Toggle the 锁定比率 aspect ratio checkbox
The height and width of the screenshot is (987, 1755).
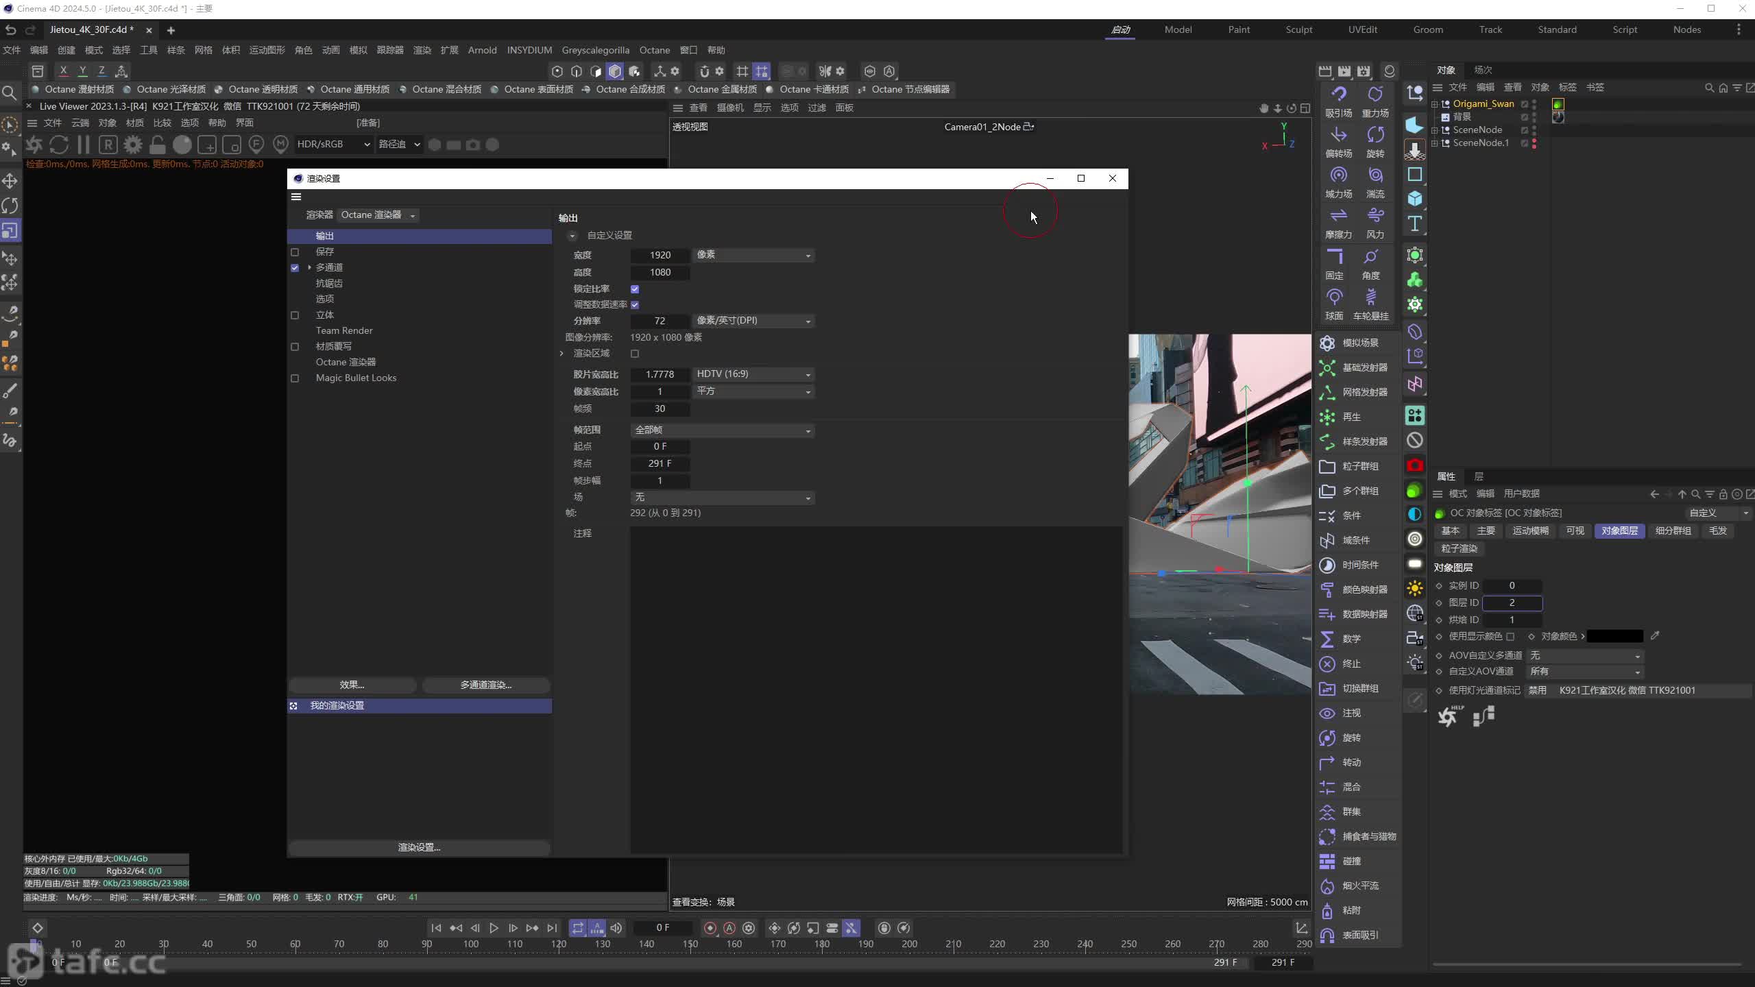(636, 288)
